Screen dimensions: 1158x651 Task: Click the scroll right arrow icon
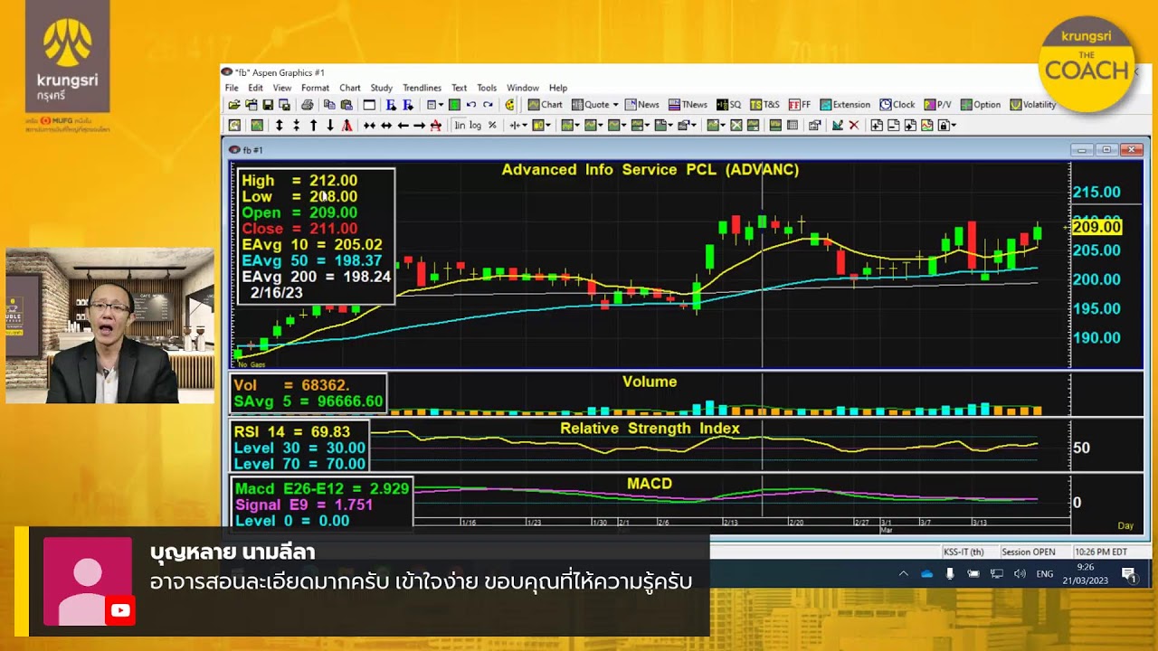click(419, 126)
